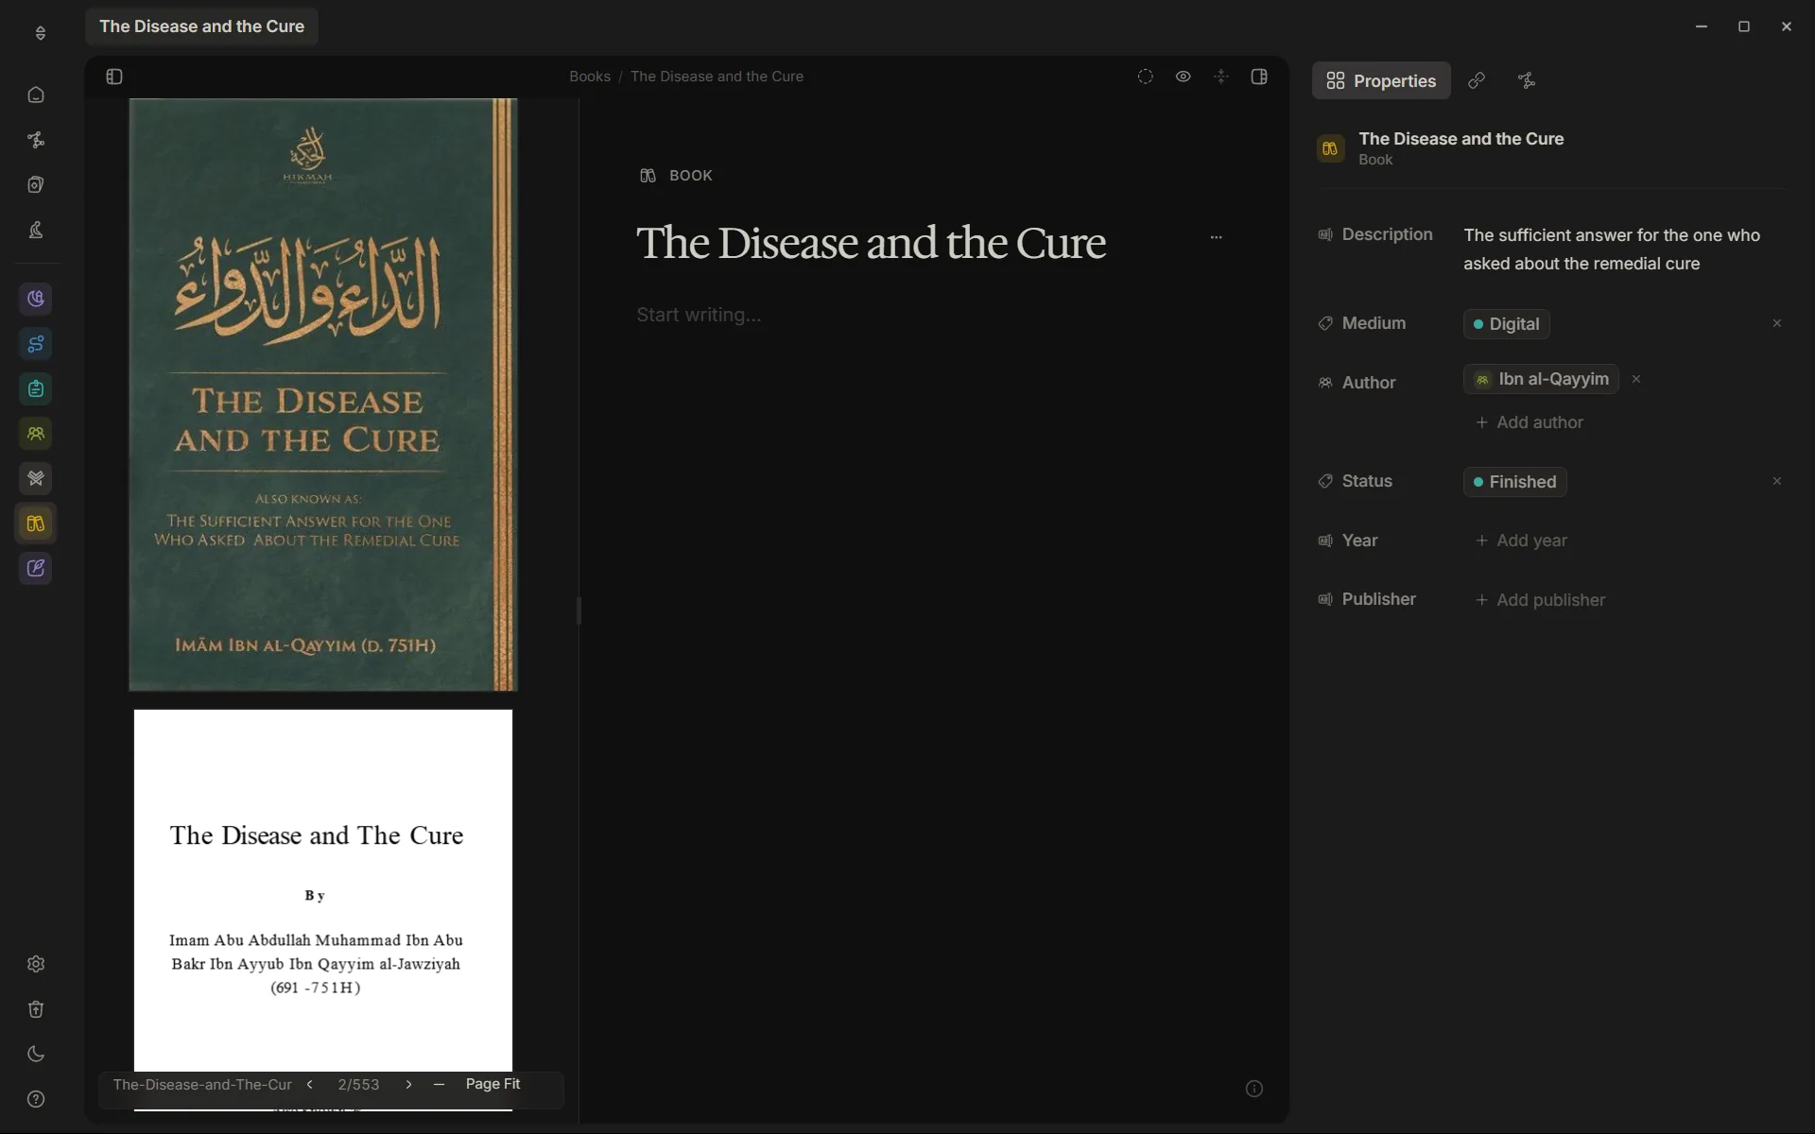Go to Books in the breadcrumb

click(x=590, y=77)
